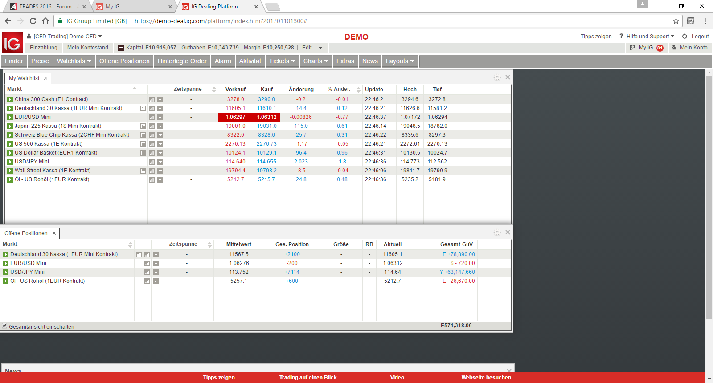This screenshot has width=713, height=383.
Task: Close the watchlist panel with its X
Action: pyautogui.click(x=508, y=77)
